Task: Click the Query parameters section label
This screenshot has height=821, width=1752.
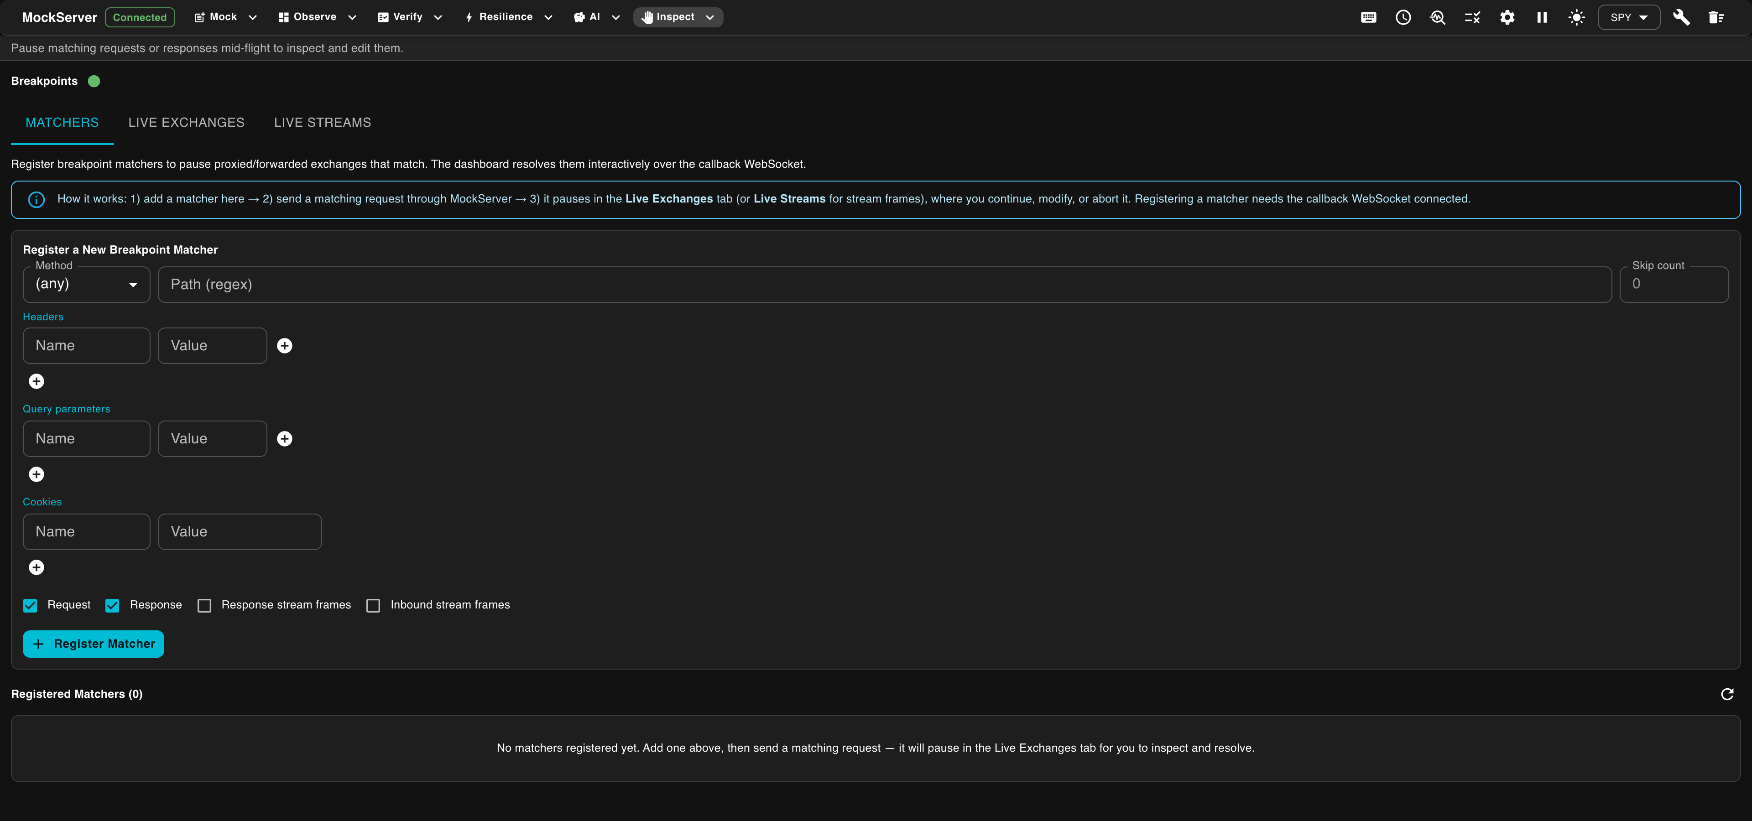Action: click(x=66, y=409)
